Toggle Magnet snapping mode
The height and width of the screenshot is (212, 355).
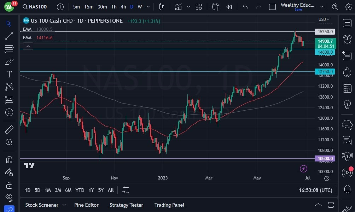click(9, 160)
